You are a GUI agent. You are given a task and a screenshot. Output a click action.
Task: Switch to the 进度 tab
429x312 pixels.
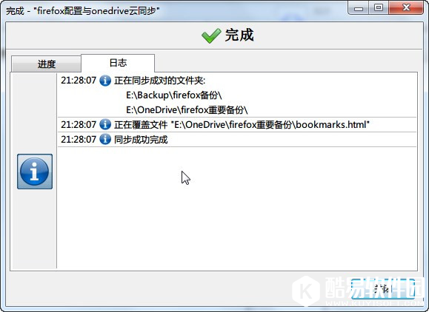(46, 64)
